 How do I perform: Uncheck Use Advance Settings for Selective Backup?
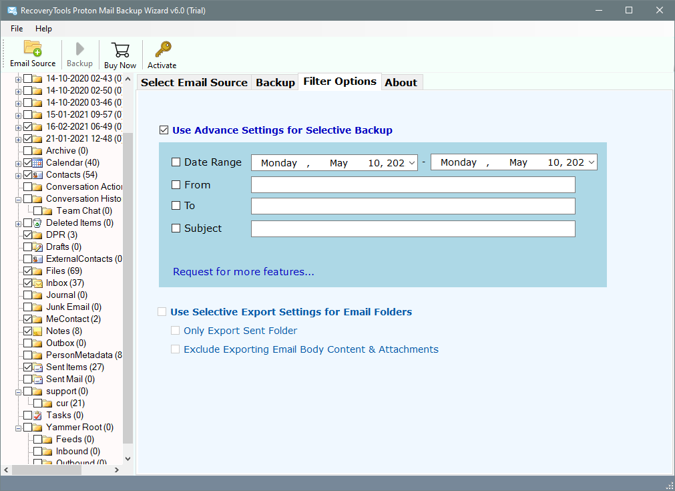pos(164,130)
